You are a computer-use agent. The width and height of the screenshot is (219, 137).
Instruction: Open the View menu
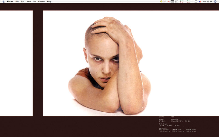click(x=29, y=2)
